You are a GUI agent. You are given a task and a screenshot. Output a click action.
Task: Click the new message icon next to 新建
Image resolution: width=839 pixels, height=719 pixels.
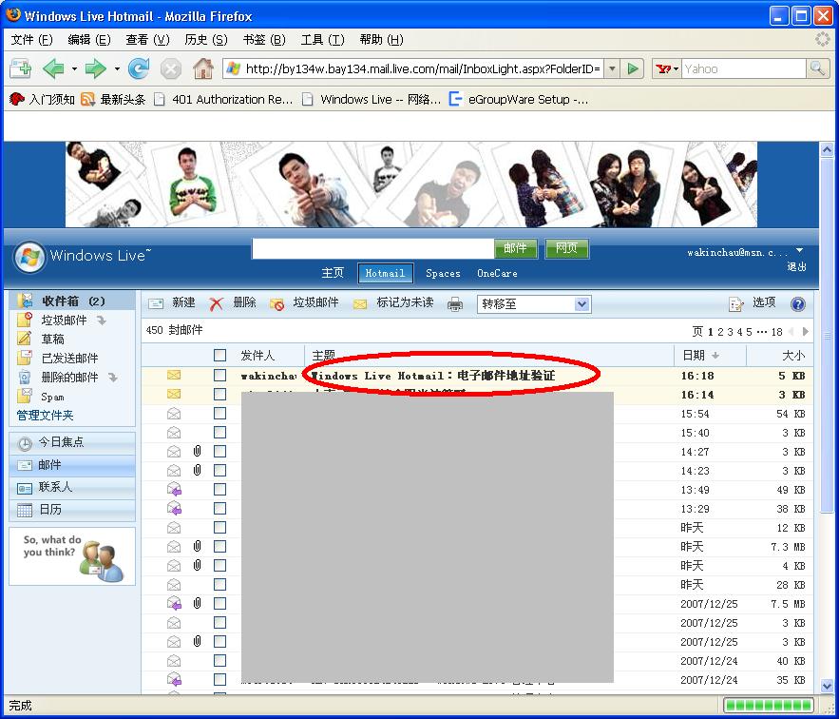pyautogui.click(x=156, y=303)
